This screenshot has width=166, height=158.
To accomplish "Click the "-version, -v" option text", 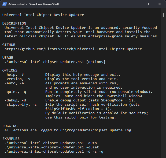I will click(x=17, y=79).
